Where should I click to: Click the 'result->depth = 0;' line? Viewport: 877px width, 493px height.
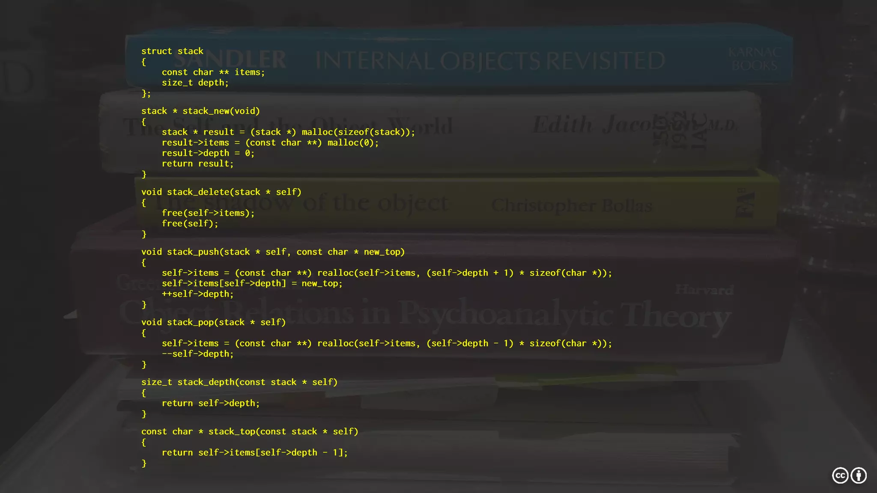208,153
